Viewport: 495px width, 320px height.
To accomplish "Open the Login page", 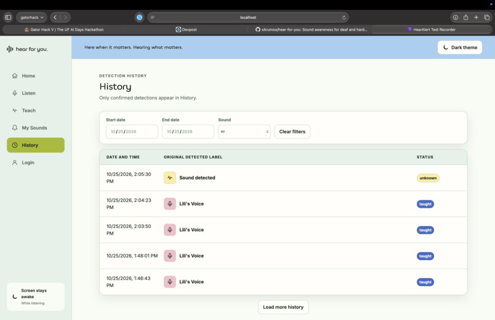I will click(36, 162).
